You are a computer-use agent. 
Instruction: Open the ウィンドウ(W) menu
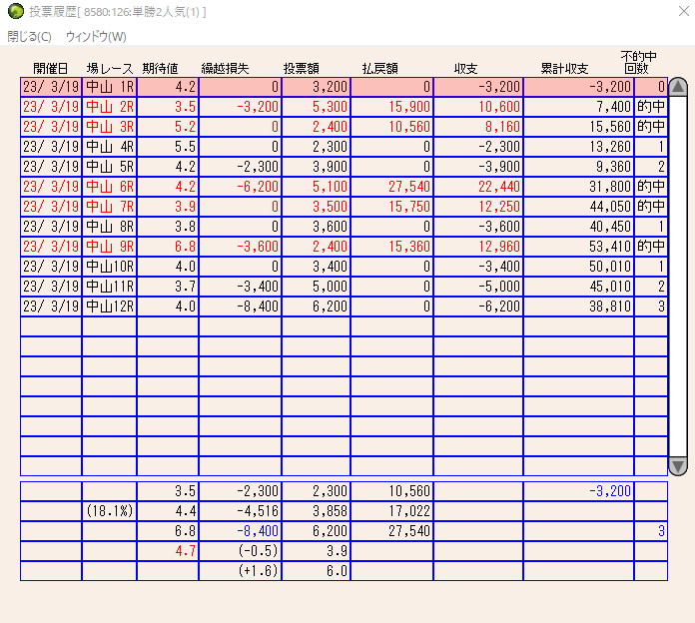[x=96, y=37]
